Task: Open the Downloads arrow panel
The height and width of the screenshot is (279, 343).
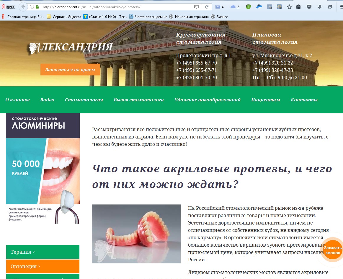Action: click(x=320, y=7)
